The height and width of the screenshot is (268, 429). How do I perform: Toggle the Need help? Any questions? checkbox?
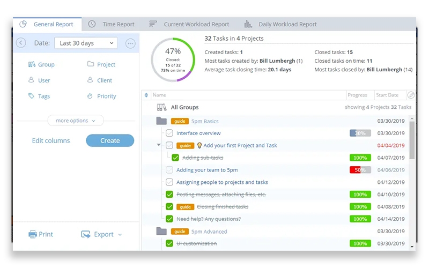pos(169,219)
